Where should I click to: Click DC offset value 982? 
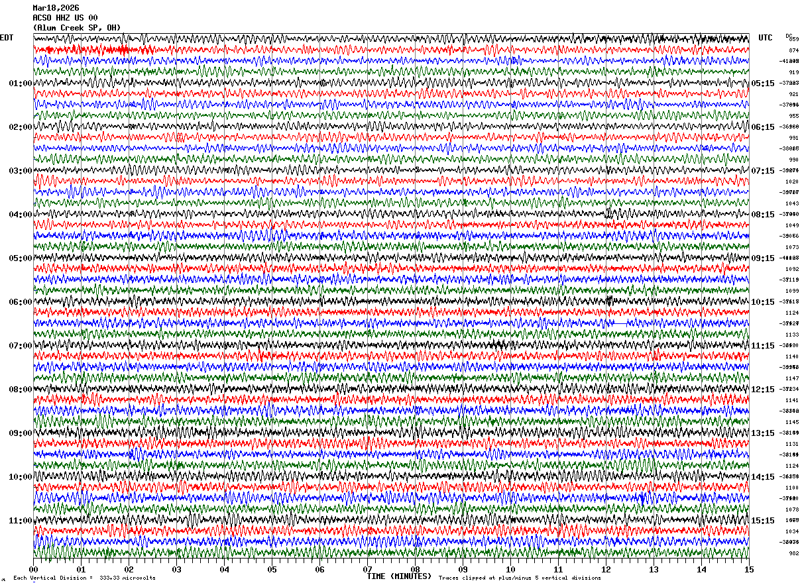(793, 553)
